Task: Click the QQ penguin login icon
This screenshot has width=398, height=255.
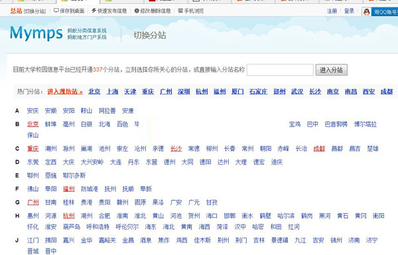Action: pos(367,12)
